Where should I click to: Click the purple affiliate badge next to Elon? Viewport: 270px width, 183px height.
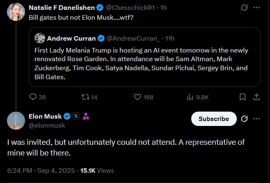tap(86, 116)
